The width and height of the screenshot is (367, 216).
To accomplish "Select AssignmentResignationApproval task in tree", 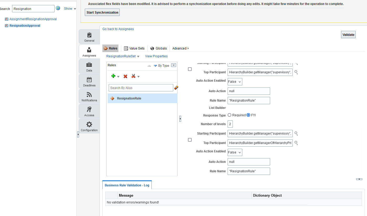I will coord(33,19).
